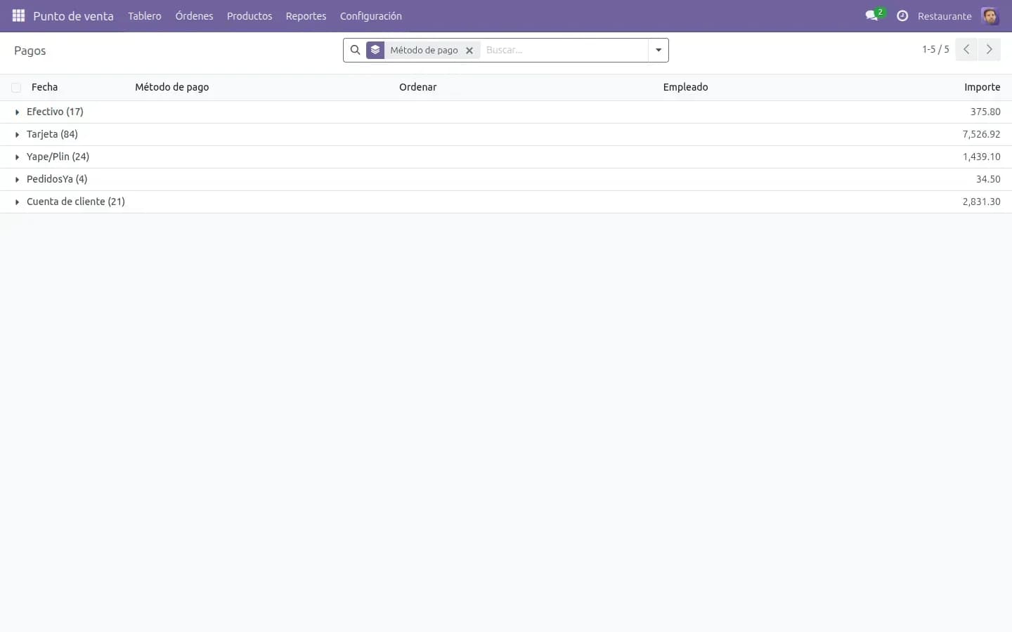Expand the Cuenta de cliente (21) group

[x=506, y=202]
